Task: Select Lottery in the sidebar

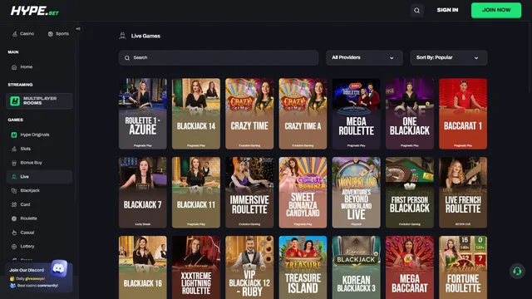Action: tap(39, 247)
